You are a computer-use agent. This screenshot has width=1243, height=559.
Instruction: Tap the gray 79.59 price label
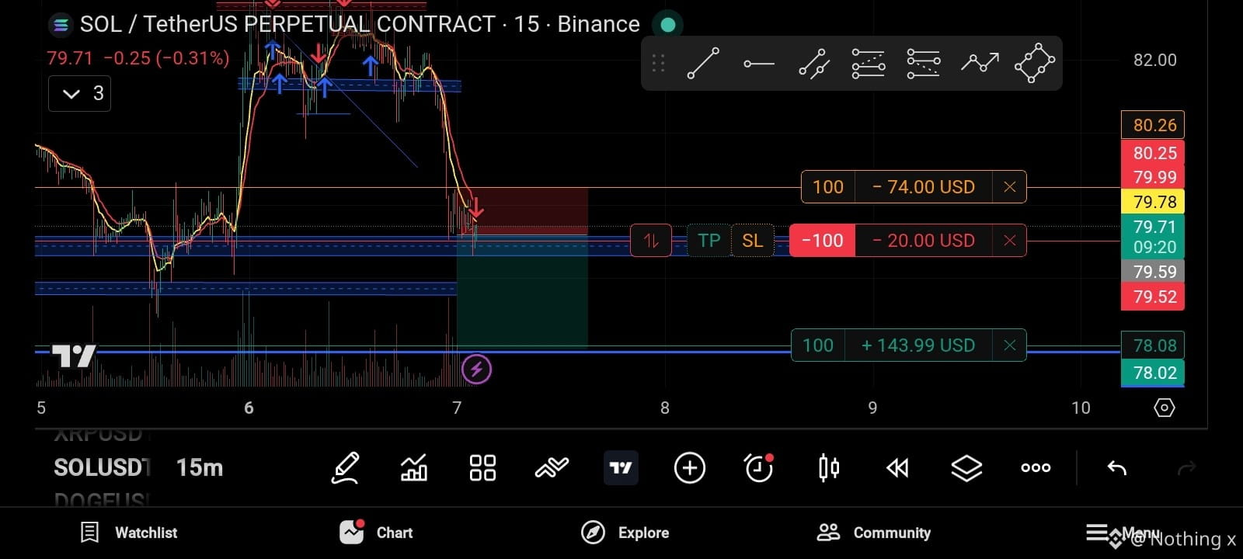point(1153,272)
